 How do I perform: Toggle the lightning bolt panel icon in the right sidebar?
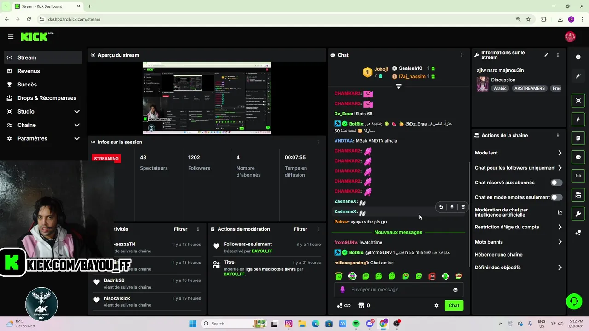click(578, 120)
